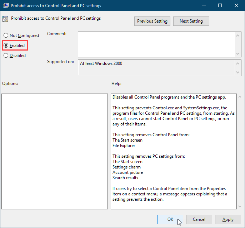
Task: Click the 'Account picture' help line
Action: pyautogui.click(x=127, y=172)
